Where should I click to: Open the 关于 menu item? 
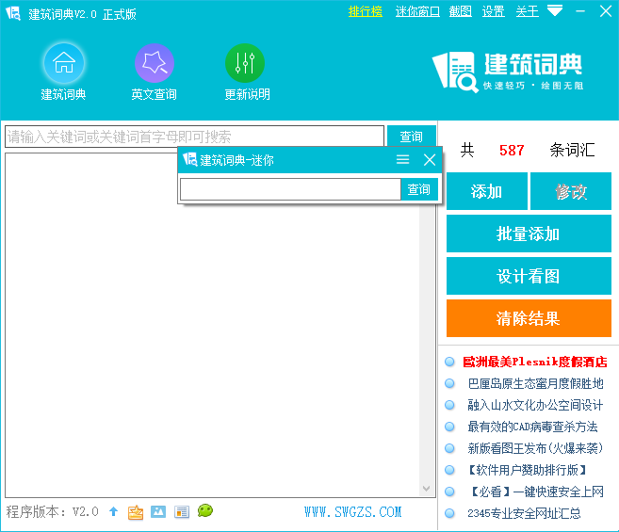pos(528,11)
